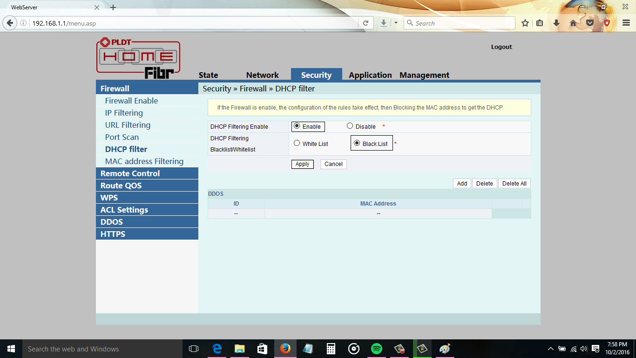Image resolution: width=636 pixels, height=358 pixels.
Task: Open Spotify from the taskbar
Action: click(x=377, y=348)
